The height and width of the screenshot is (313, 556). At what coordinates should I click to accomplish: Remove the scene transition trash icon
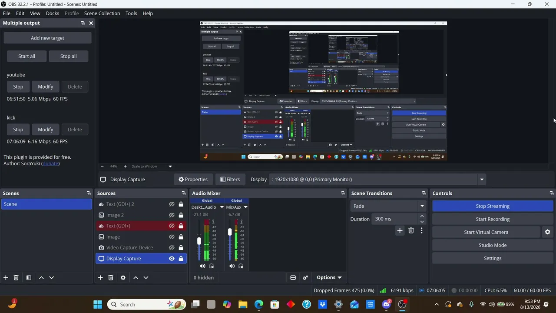coord(411,230)
